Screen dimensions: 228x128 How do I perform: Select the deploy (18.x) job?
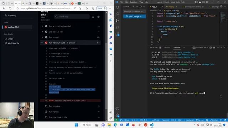(17, 27)
